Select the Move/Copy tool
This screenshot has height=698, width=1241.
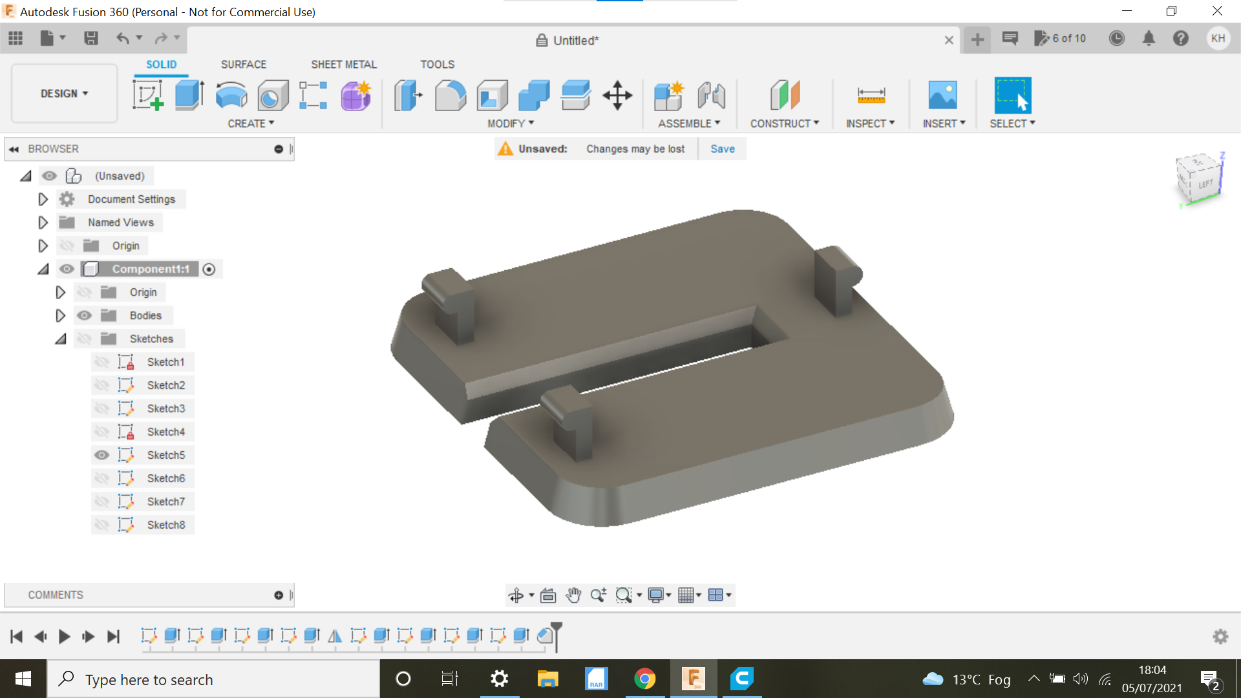click(x=617, y=96)
